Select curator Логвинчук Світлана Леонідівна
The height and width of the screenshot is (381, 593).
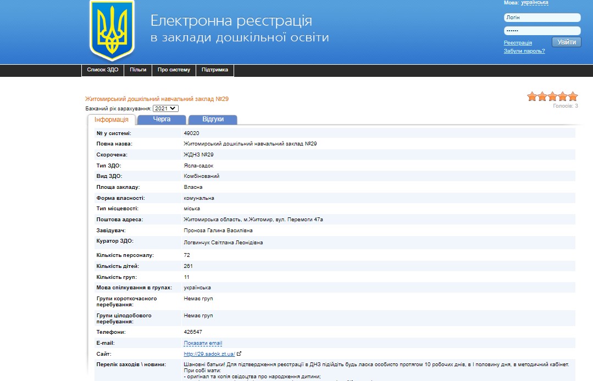(223, 243)
